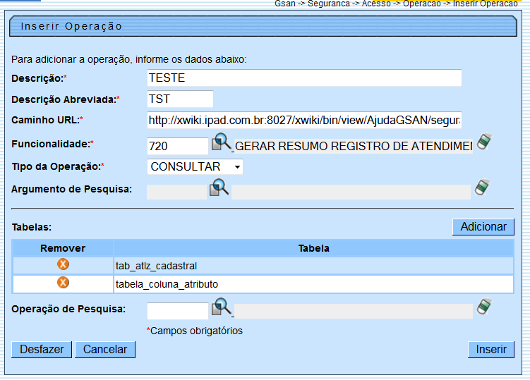Click the Tipo da Operação label
Image resolution: width=530 pixels, height=380 pixels.
[58, 166]
